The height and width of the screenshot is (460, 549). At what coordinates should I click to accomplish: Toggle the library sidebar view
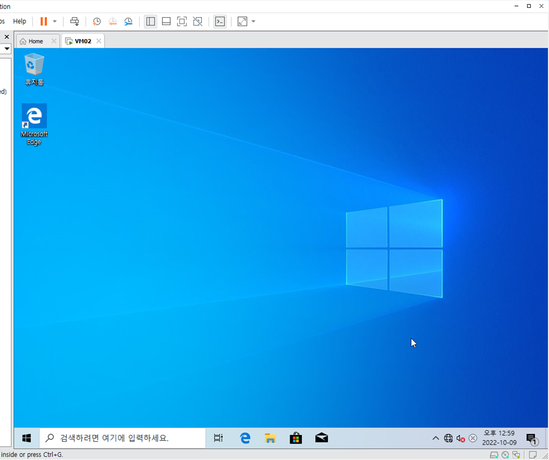151,21
